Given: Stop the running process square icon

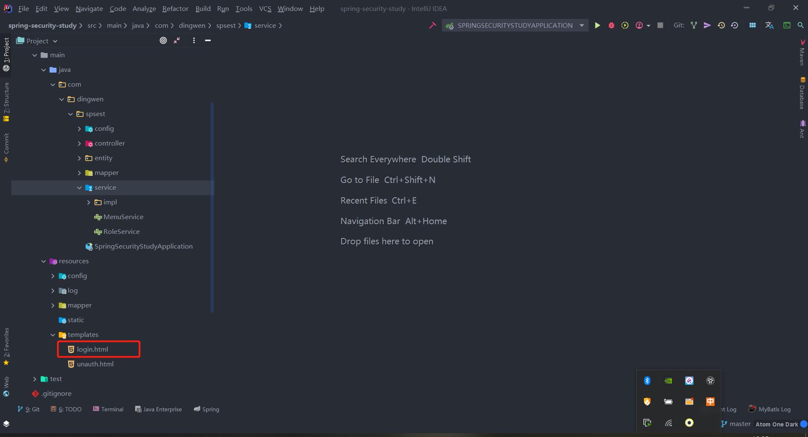Looking at the screenshot, I should coord(660,26).
